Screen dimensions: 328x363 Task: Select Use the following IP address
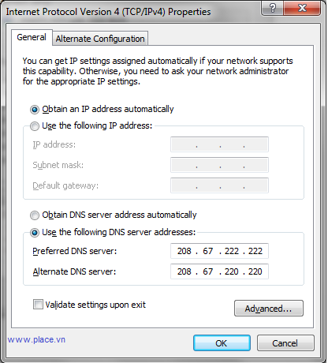[35, 126]
